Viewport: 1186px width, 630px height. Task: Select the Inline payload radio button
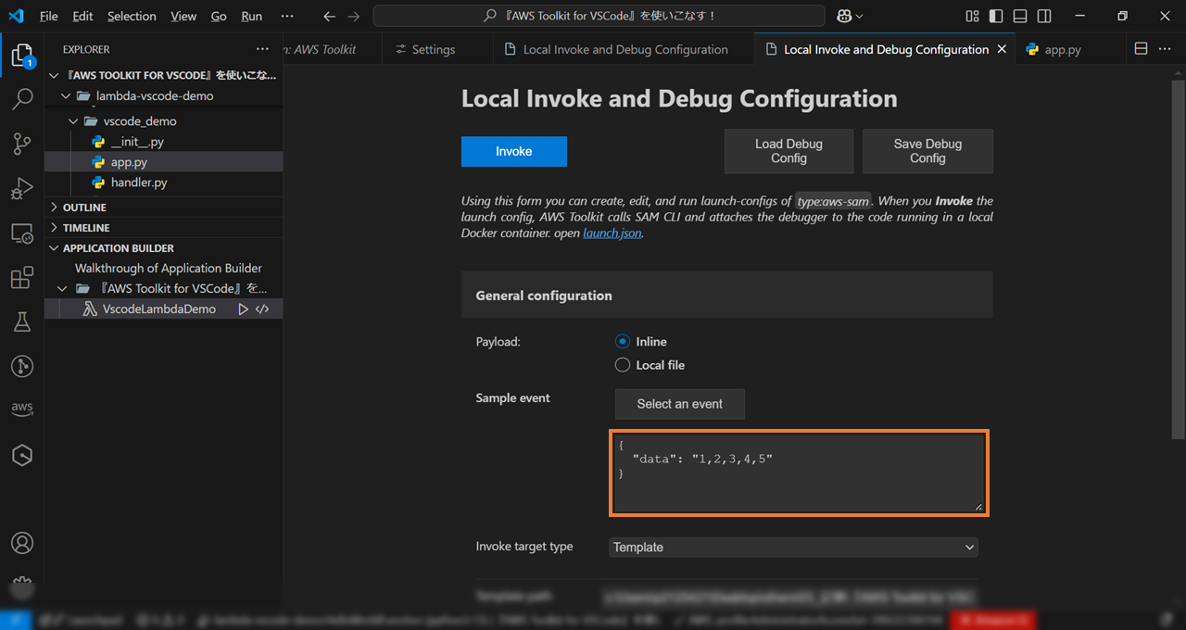622,341
